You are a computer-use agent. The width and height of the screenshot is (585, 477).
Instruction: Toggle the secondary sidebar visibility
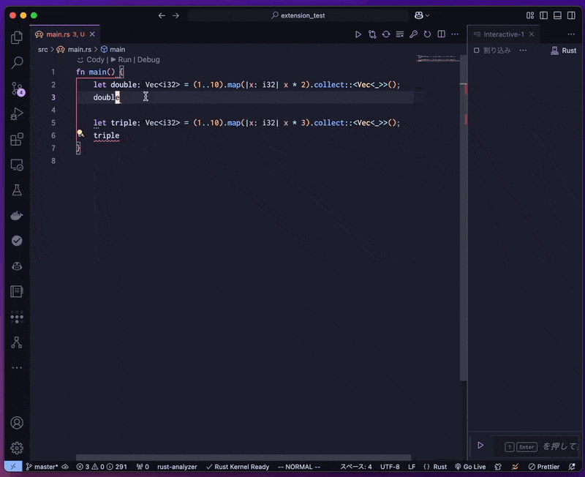tap(571, 15)
